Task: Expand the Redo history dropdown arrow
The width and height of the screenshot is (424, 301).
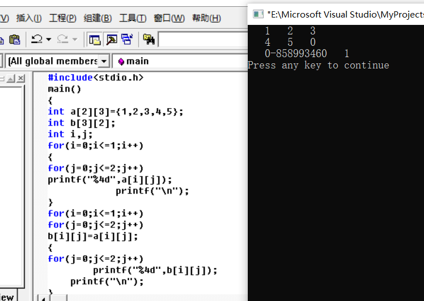Action: (75, 40)
